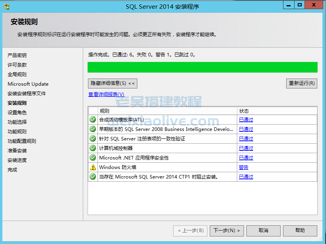The image size is (326, 244).
Task: Collapse details with 隐藏详细信息(S) button
Action: click(x=113, y=83)
